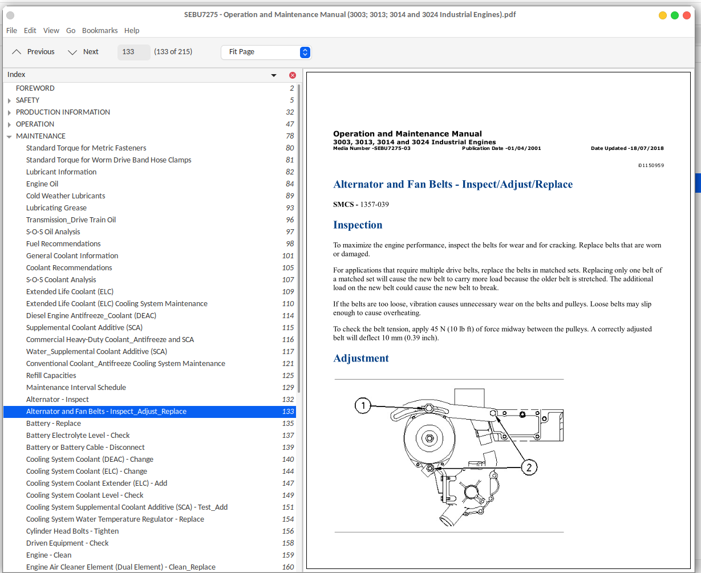The image size is (701, 573).
Task: Open the Bookmarks menu
Action: click(x=100, y=30)
